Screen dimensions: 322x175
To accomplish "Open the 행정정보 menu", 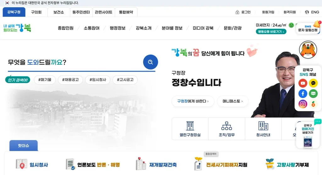I will coord(118,28).
